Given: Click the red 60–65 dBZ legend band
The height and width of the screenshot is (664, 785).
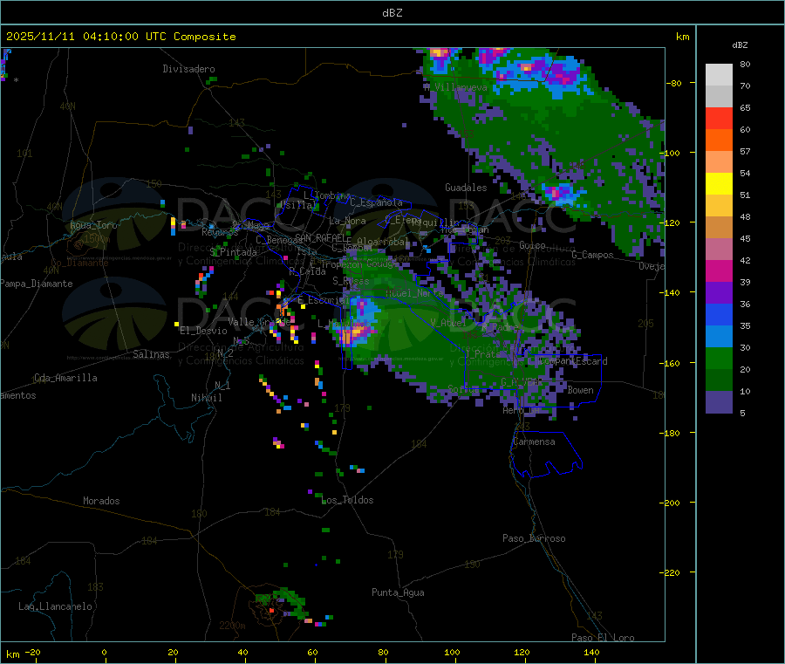Looking at the screenshot, I should (x=719, y=118).
